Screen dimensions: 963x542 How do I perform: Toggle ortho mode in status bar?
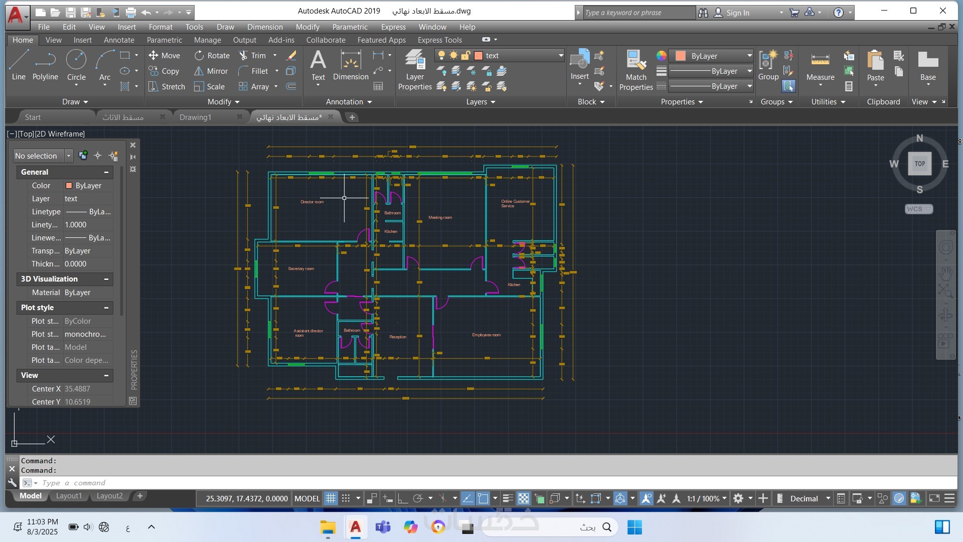coord(403,498)
